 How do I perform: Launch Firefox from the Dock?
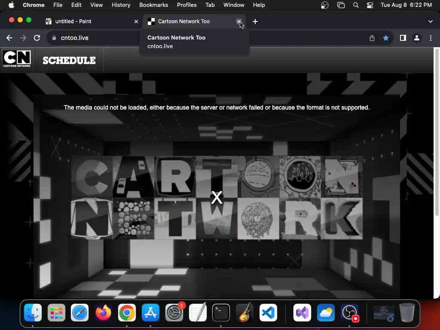(103, 313)
